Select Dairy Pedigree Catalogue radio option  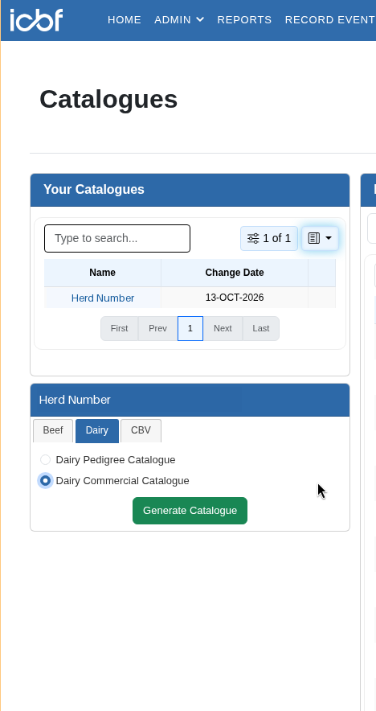[45, 460]
